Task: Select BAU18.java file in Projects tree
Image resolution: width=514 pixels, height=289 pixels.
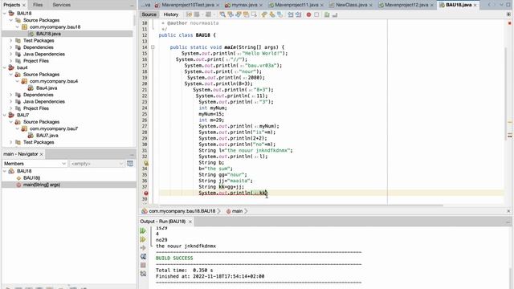Action: pyautogui.click(x=48, y=34)
